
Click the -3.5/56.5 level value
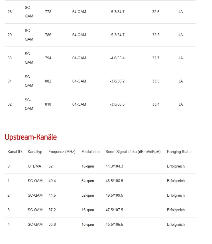(117, 104)
